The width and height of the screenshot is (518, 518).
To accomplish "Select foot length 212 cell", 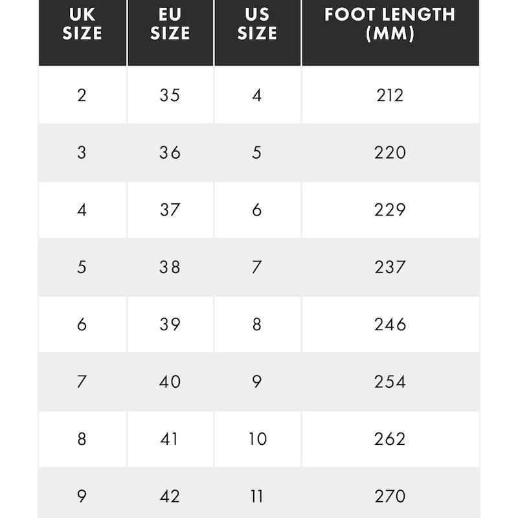I will coord(390,95).
